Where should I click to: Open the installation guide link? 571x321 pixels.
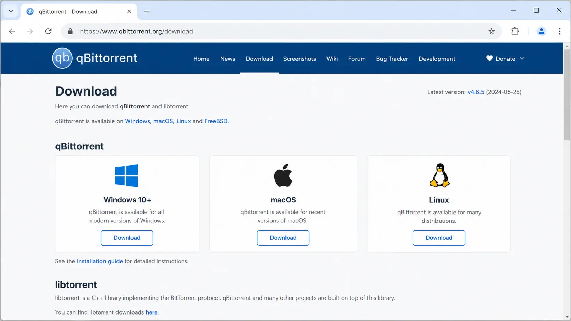click(100, 261)
